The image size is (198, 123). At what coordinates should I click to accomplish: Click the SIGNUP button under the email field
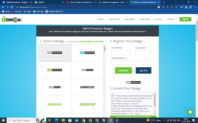(123, 70)
